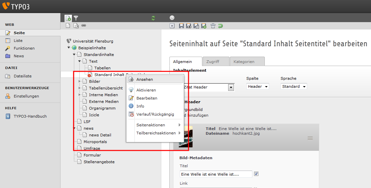Choose Aktivieren in the context menu
The width and height of the screenshot is (371, 188).
146,90
